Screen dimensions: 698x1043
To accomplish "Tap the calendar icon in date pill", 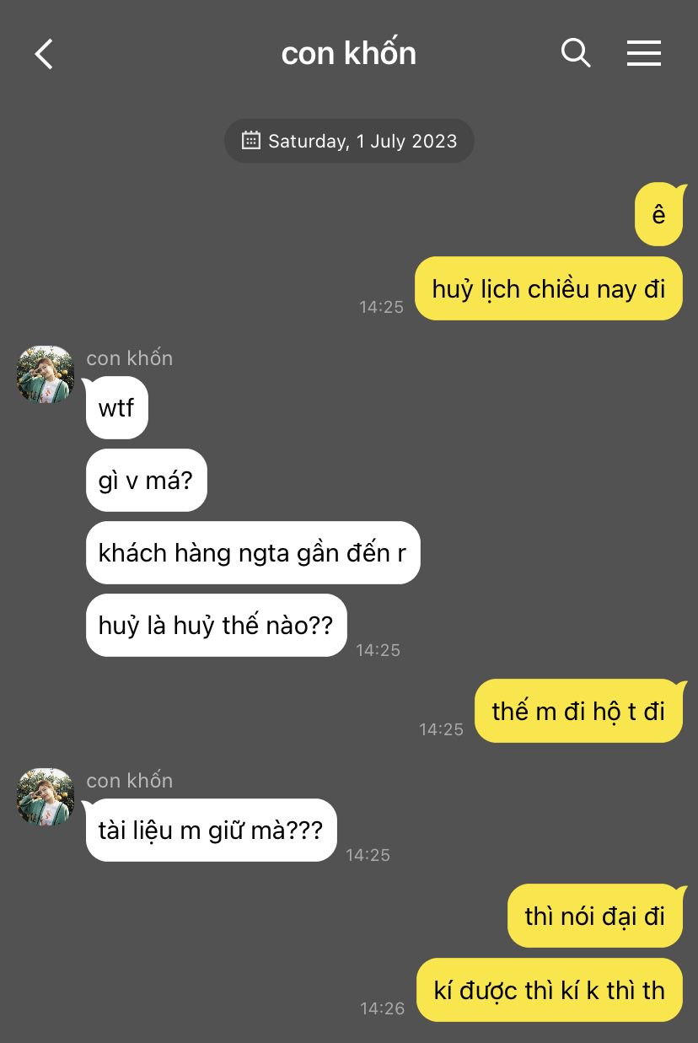I will pos(250,140).
